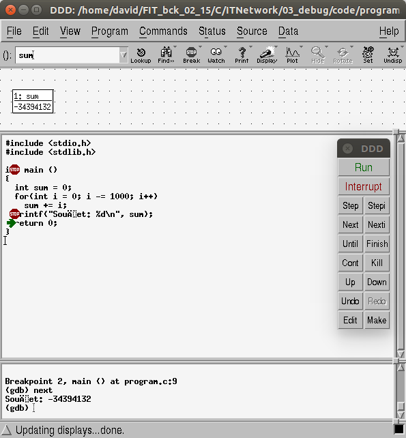Open the Display options dropdown arrow
Image resolution: width=406 pixels, height=438 pixels.
(276, 46)
